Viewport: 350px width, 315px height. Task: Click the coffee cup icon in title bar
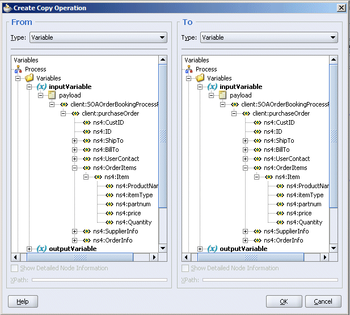[7, 8]
